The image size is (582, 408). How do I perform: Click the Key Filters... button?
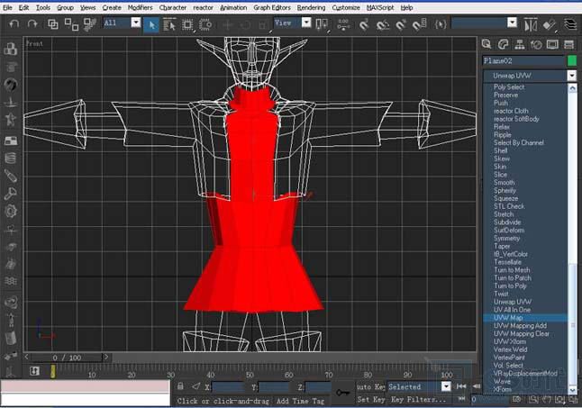pyautogui.click(x=419, y=400)
